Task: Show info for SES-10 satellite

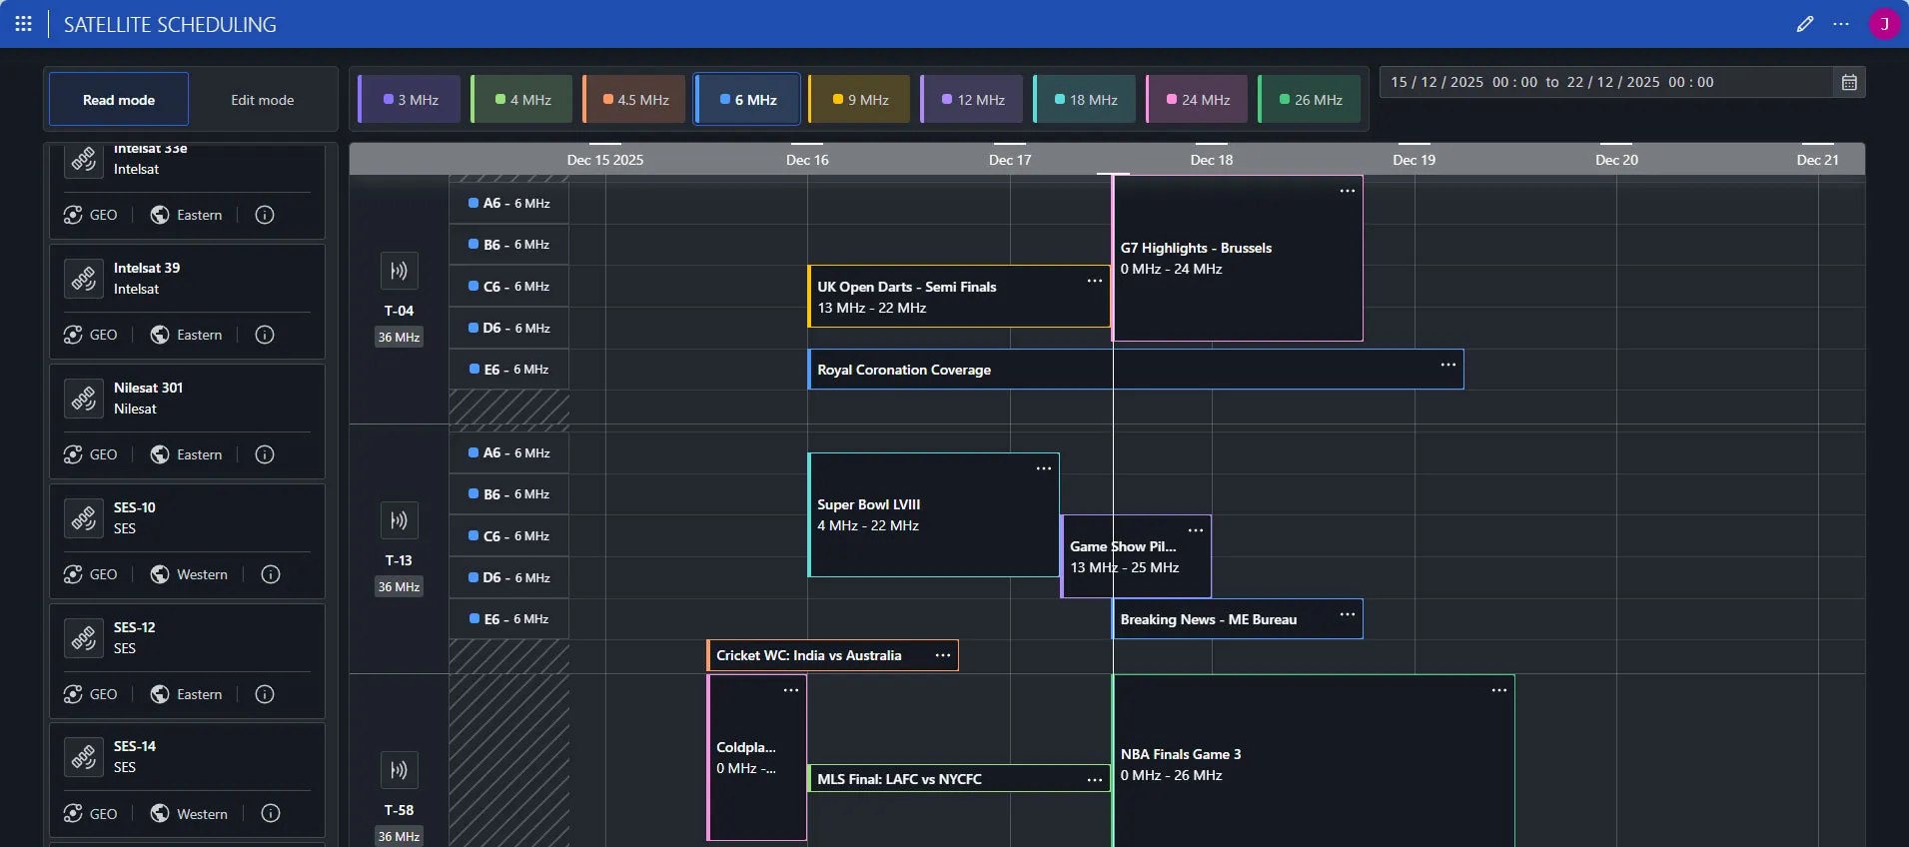Action: 271,574
